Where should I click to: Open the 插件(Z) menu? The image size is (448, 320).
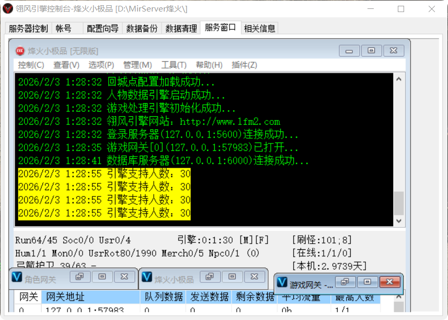245,64
